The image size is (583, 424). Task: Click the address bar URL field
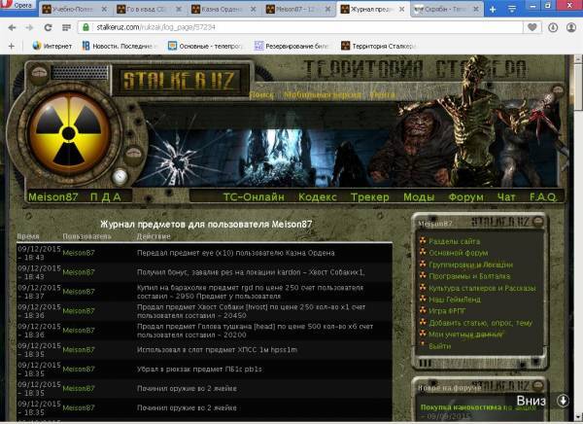pos(291,27)
